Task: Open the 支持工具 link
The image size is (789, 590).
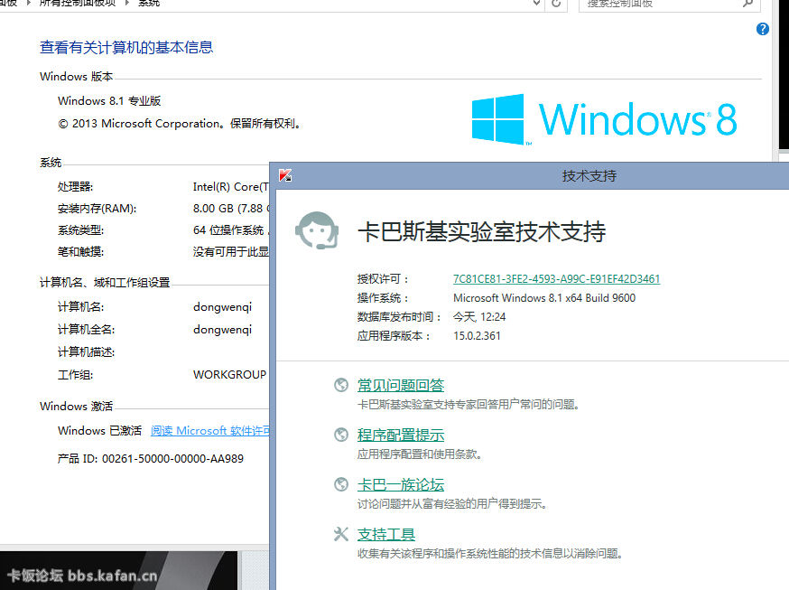Action: [386, 534]
